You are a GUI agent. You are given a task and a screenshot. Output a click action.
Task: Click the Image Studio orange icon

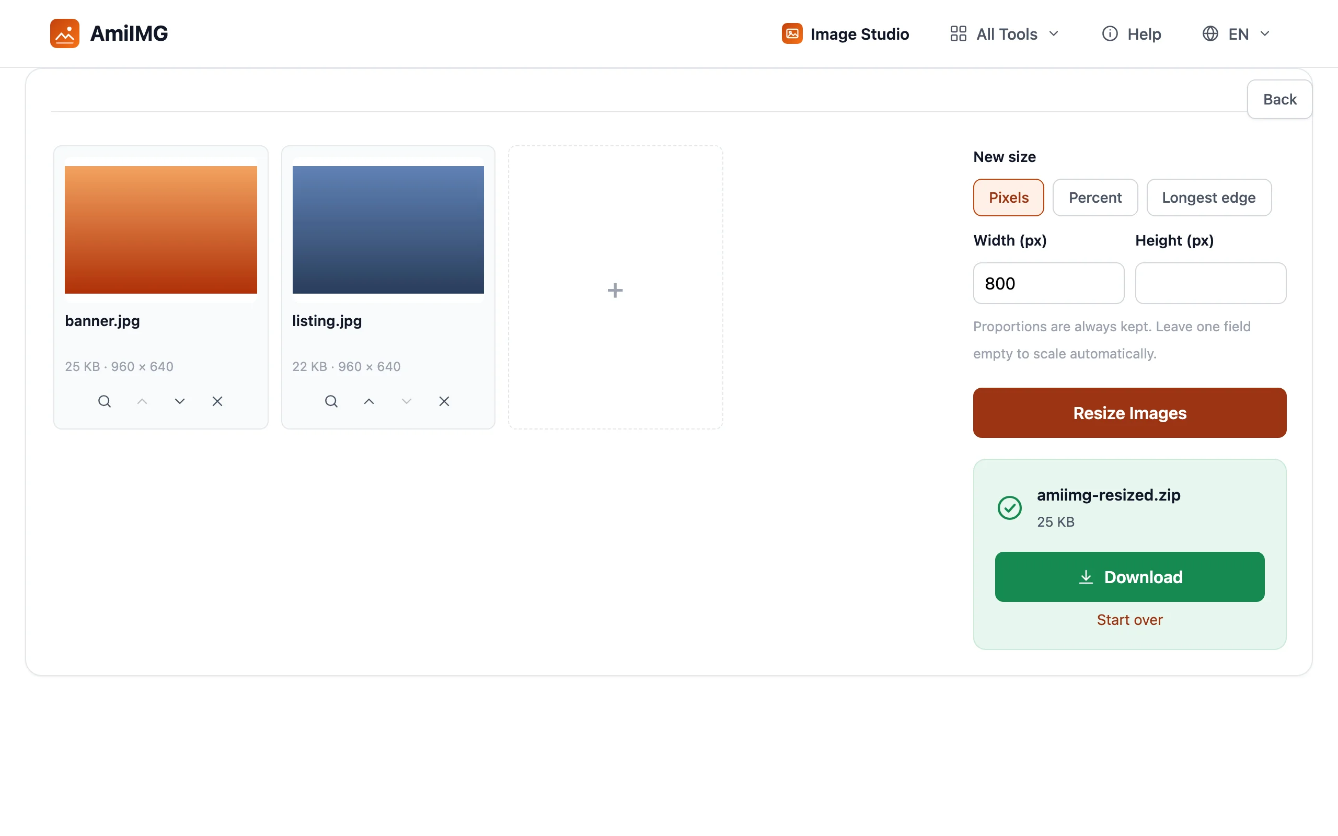point(792,34)
